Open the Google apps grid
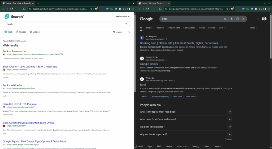 pyautogui.click(x=258, y=19)
